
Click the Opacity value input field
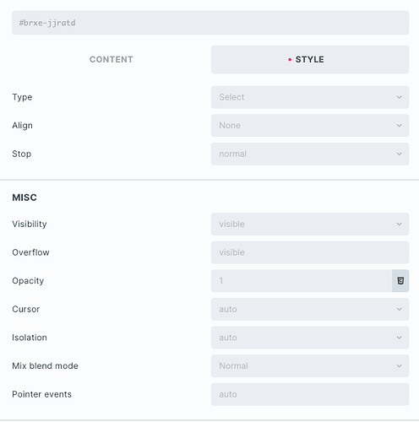click(302, 281)
